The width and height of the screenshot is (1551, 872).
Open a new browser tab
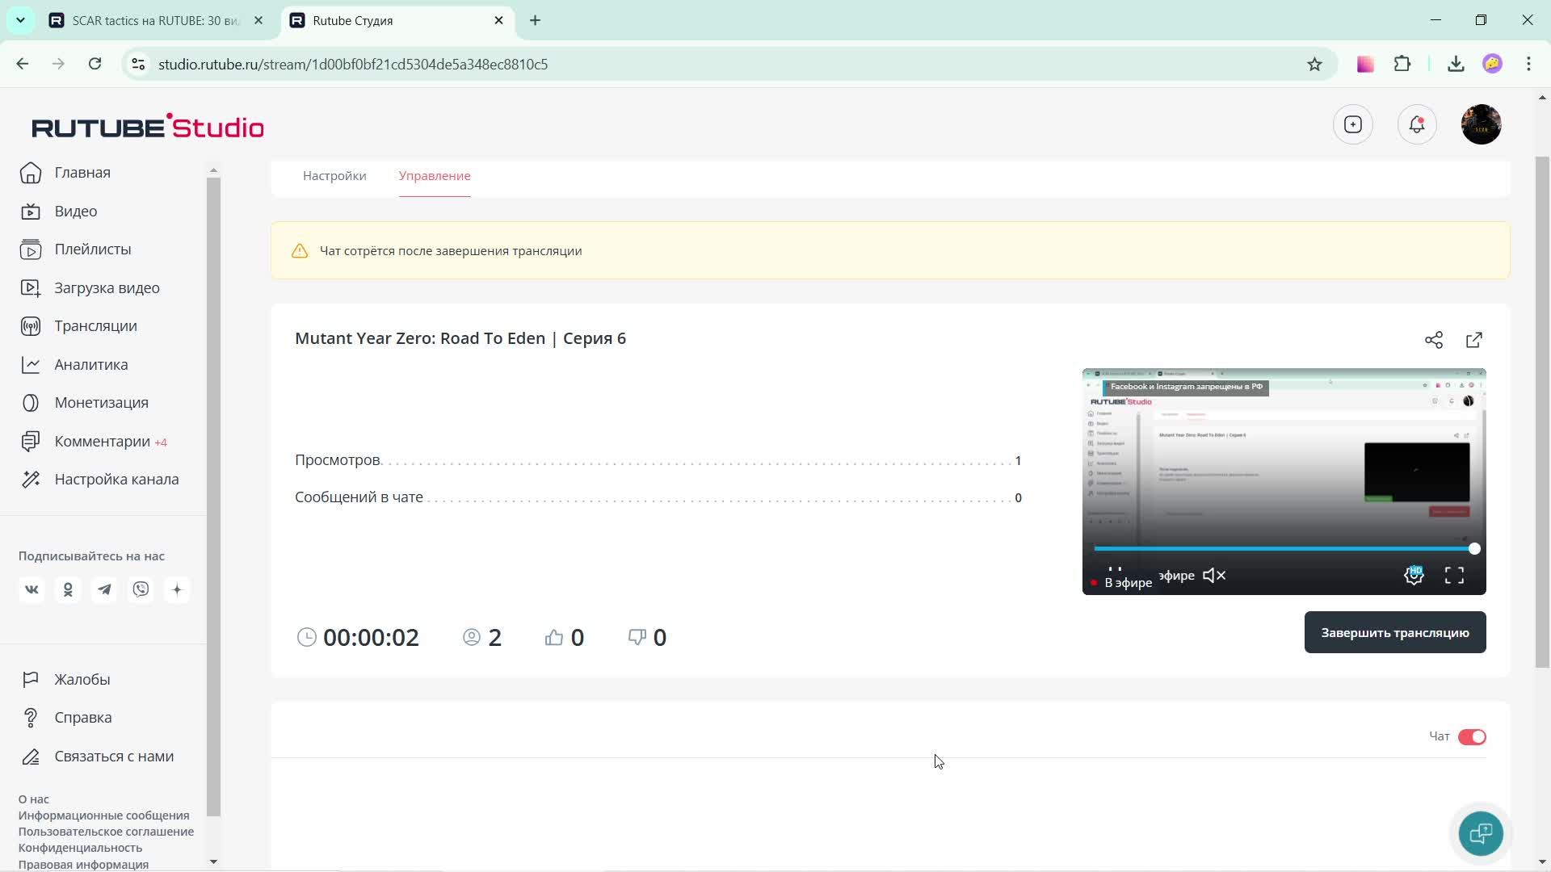tap(536, 21)
